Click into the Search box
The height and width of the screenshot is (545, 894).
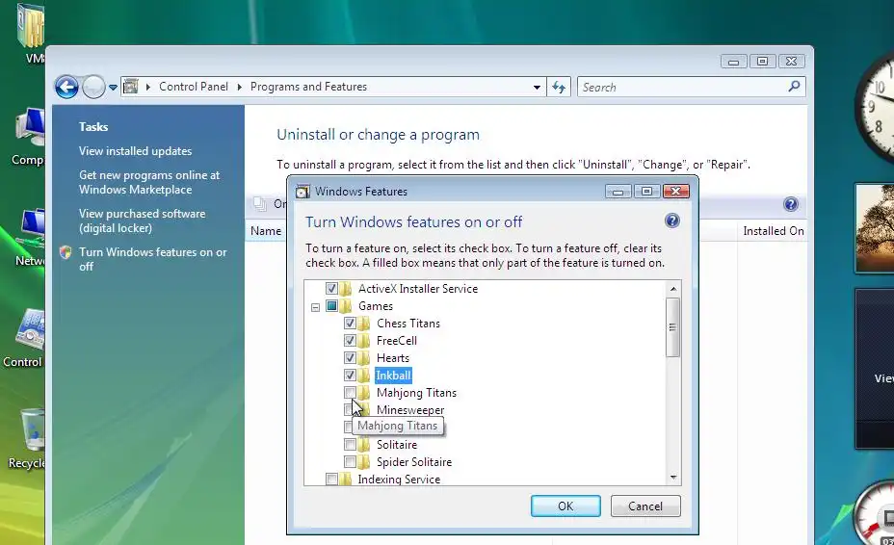click(681, 88)
